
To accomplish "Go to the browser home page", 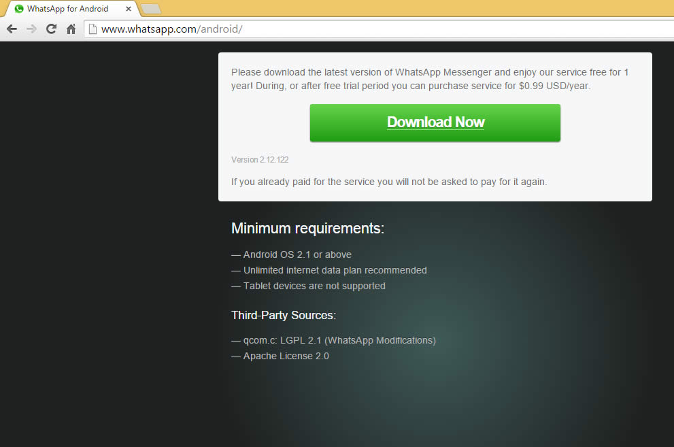I will [x=71, y=29].
